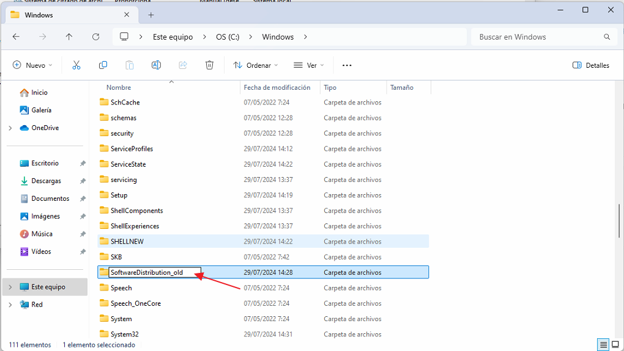Open Música quick access item

pos(42,234)
